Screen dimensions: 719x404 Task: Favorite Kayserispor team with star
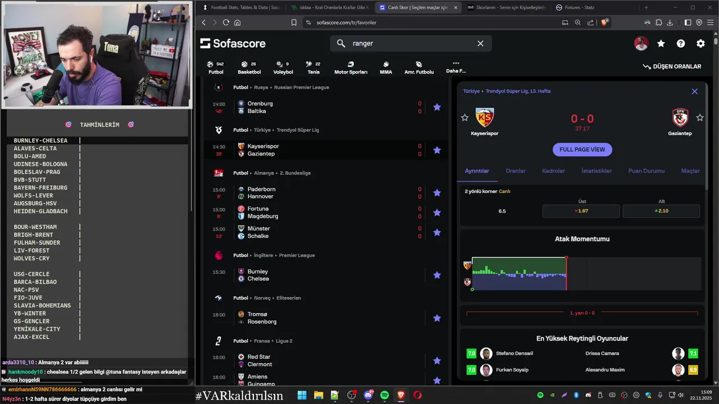pos(465,118)
